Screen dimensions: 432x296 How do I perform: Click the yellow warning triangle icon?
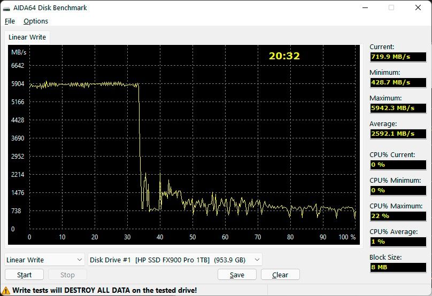6,291
